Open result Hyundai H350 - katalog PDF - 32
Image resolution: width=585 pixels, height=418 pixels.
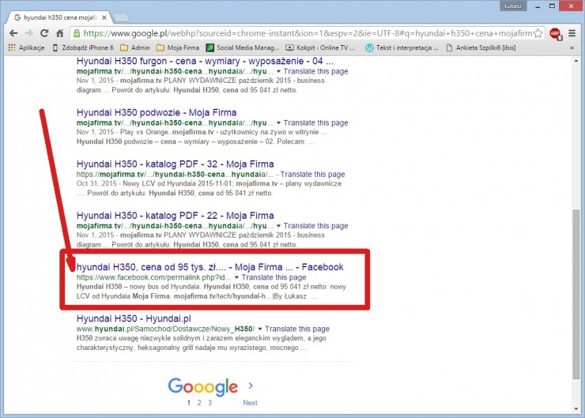point(175,164)
